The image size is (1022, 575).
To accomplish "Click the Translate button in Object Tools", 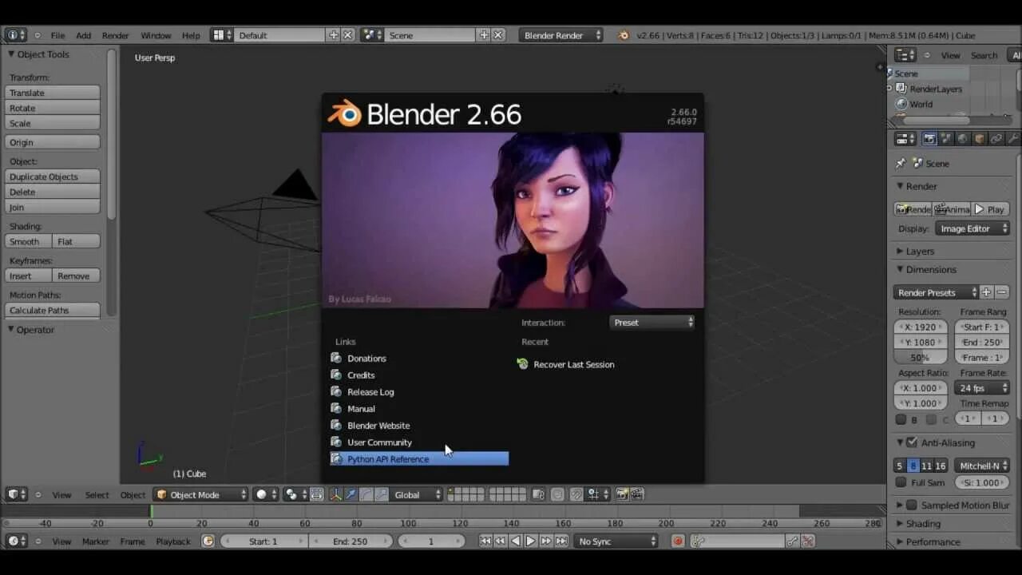I will pyautogui.click(x=53, y=93).
